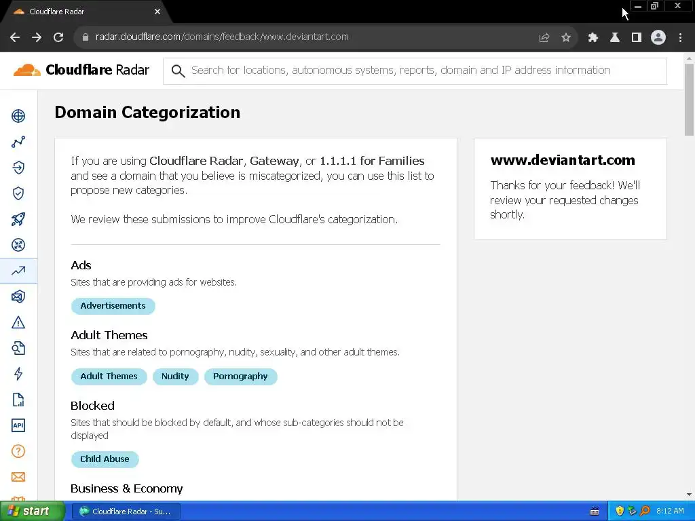Bookmark this tab with star icon
Viewport: 695px width, 521px height.
point(566,38)
